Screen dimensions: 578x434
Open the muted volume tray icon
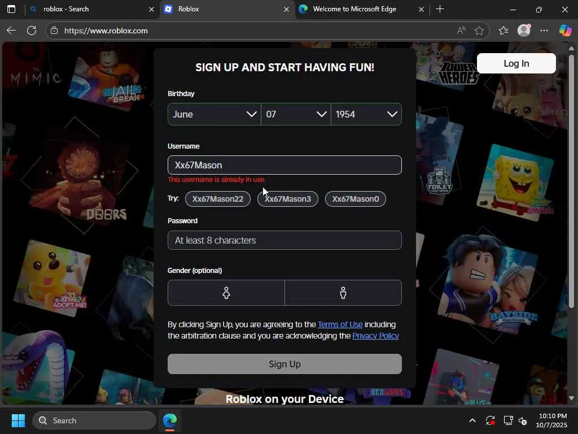[523, 420]
